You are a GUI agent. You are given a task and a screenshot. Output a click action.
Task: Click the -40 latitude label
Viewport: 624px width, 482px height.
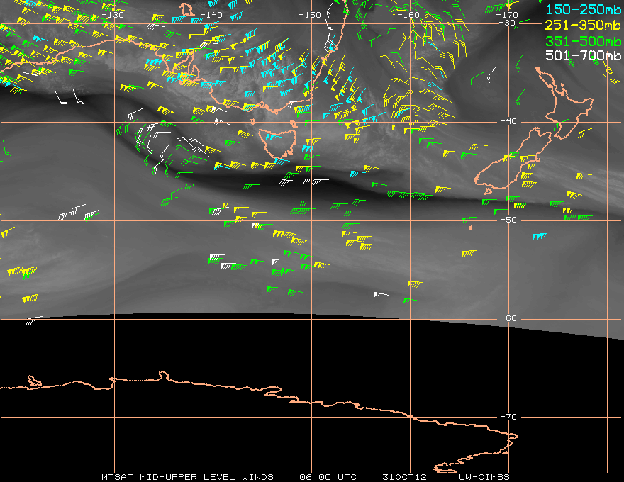tap(508, 121)
